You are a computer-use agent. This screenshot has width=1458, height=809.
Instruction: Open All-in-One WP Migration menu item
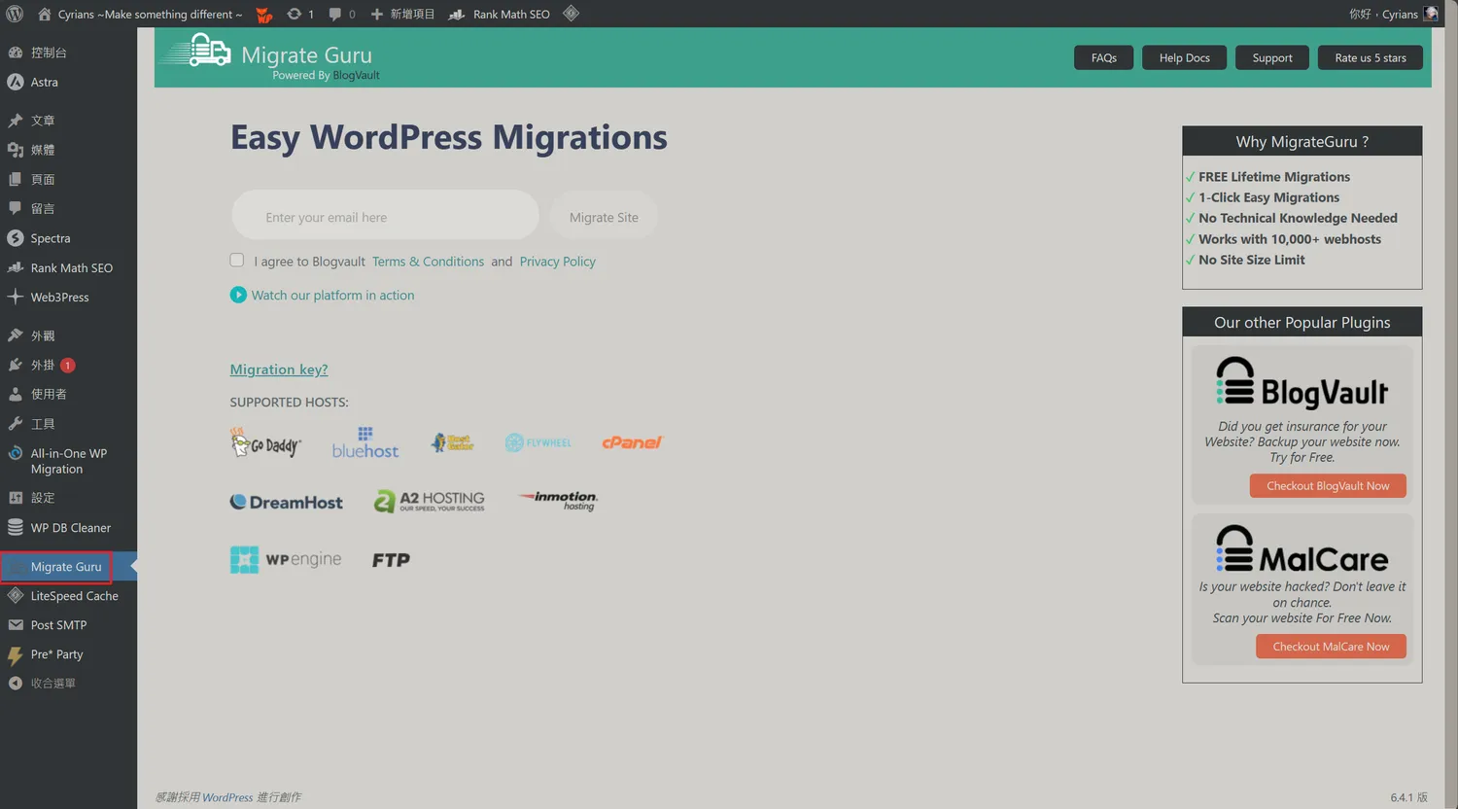[68, 461]
